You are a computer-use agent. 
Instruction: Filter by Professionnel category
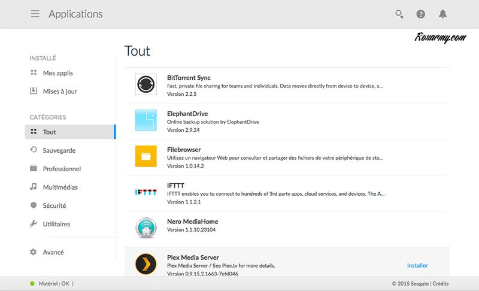point(61,169)
